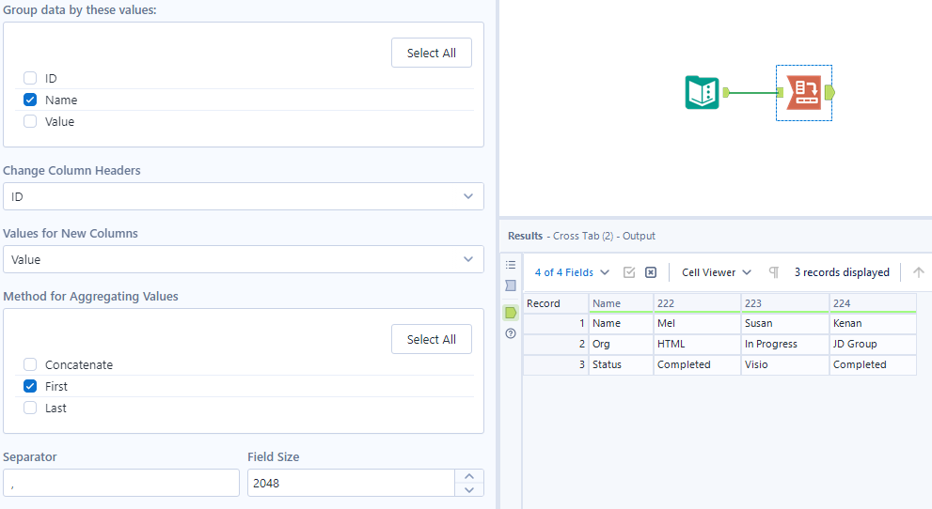Select the Cross Tab tool on canvas
Viewport: 932px width, 509px height.
803,92
